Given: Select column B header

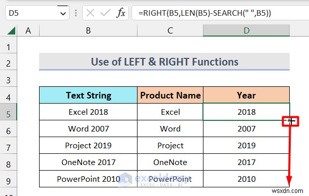Looking at the screenshot, I should pos(88,30).
